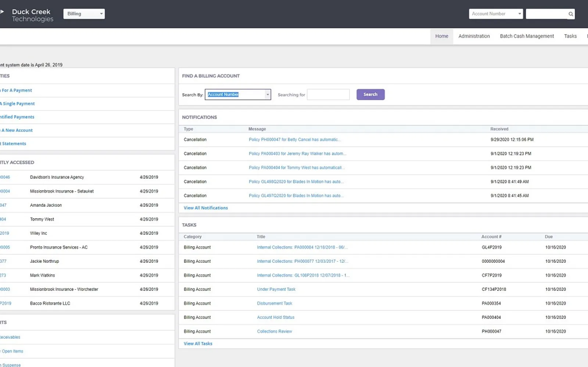The width and height of the screenshot is (588, 367).
Task: Open the Open Items report link
Action: 12,351
